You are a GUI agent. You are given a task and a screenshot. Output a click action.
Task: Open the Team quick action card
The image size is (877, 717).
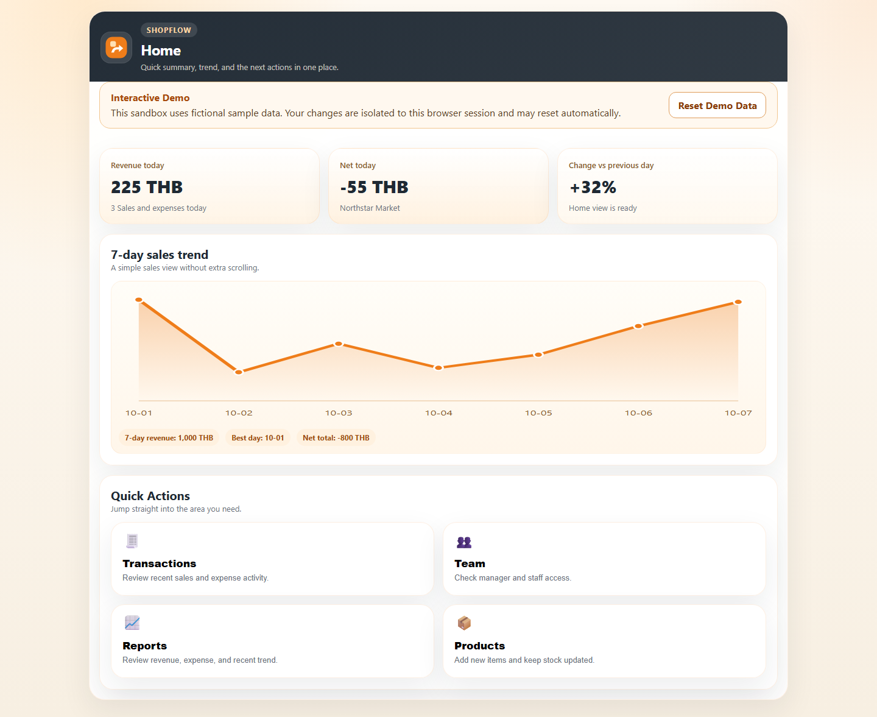tap(604, 559)
